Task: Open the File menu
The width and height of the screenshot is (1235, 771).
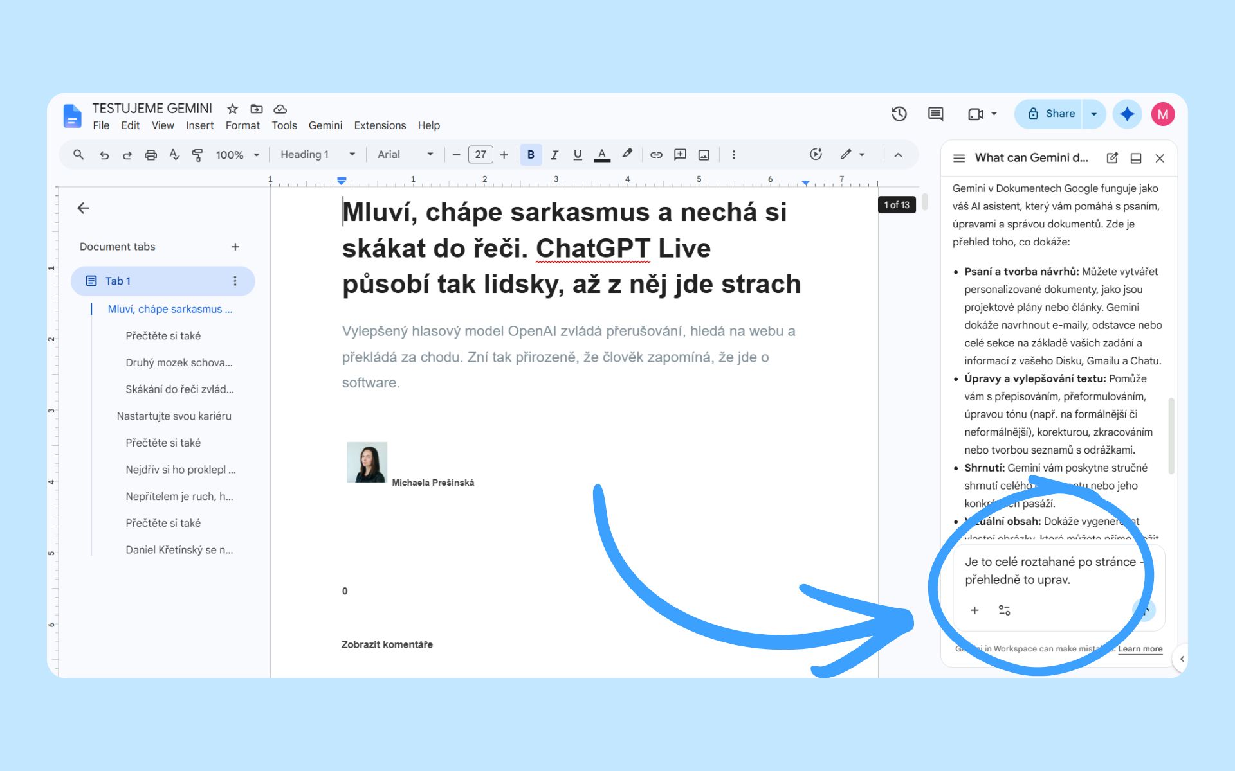Action: coord(101,125)
